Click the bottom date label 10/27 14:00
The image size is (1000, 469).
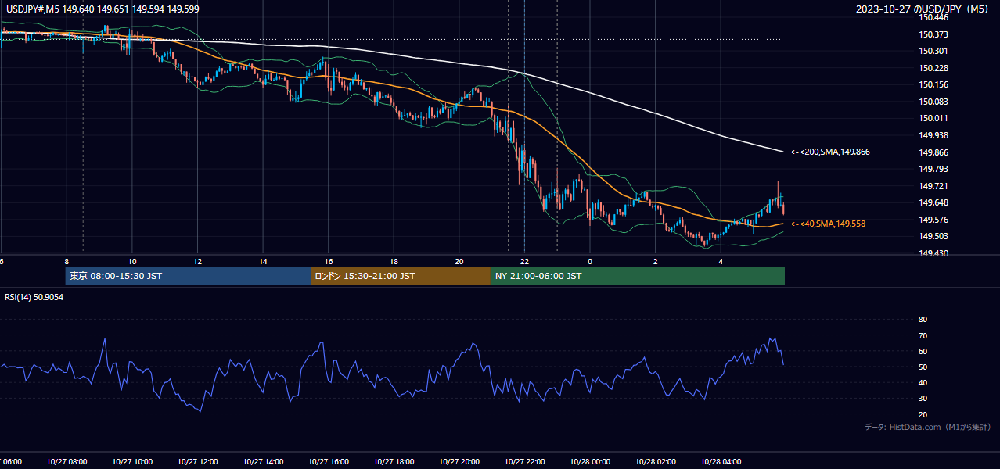click(263, 462)
